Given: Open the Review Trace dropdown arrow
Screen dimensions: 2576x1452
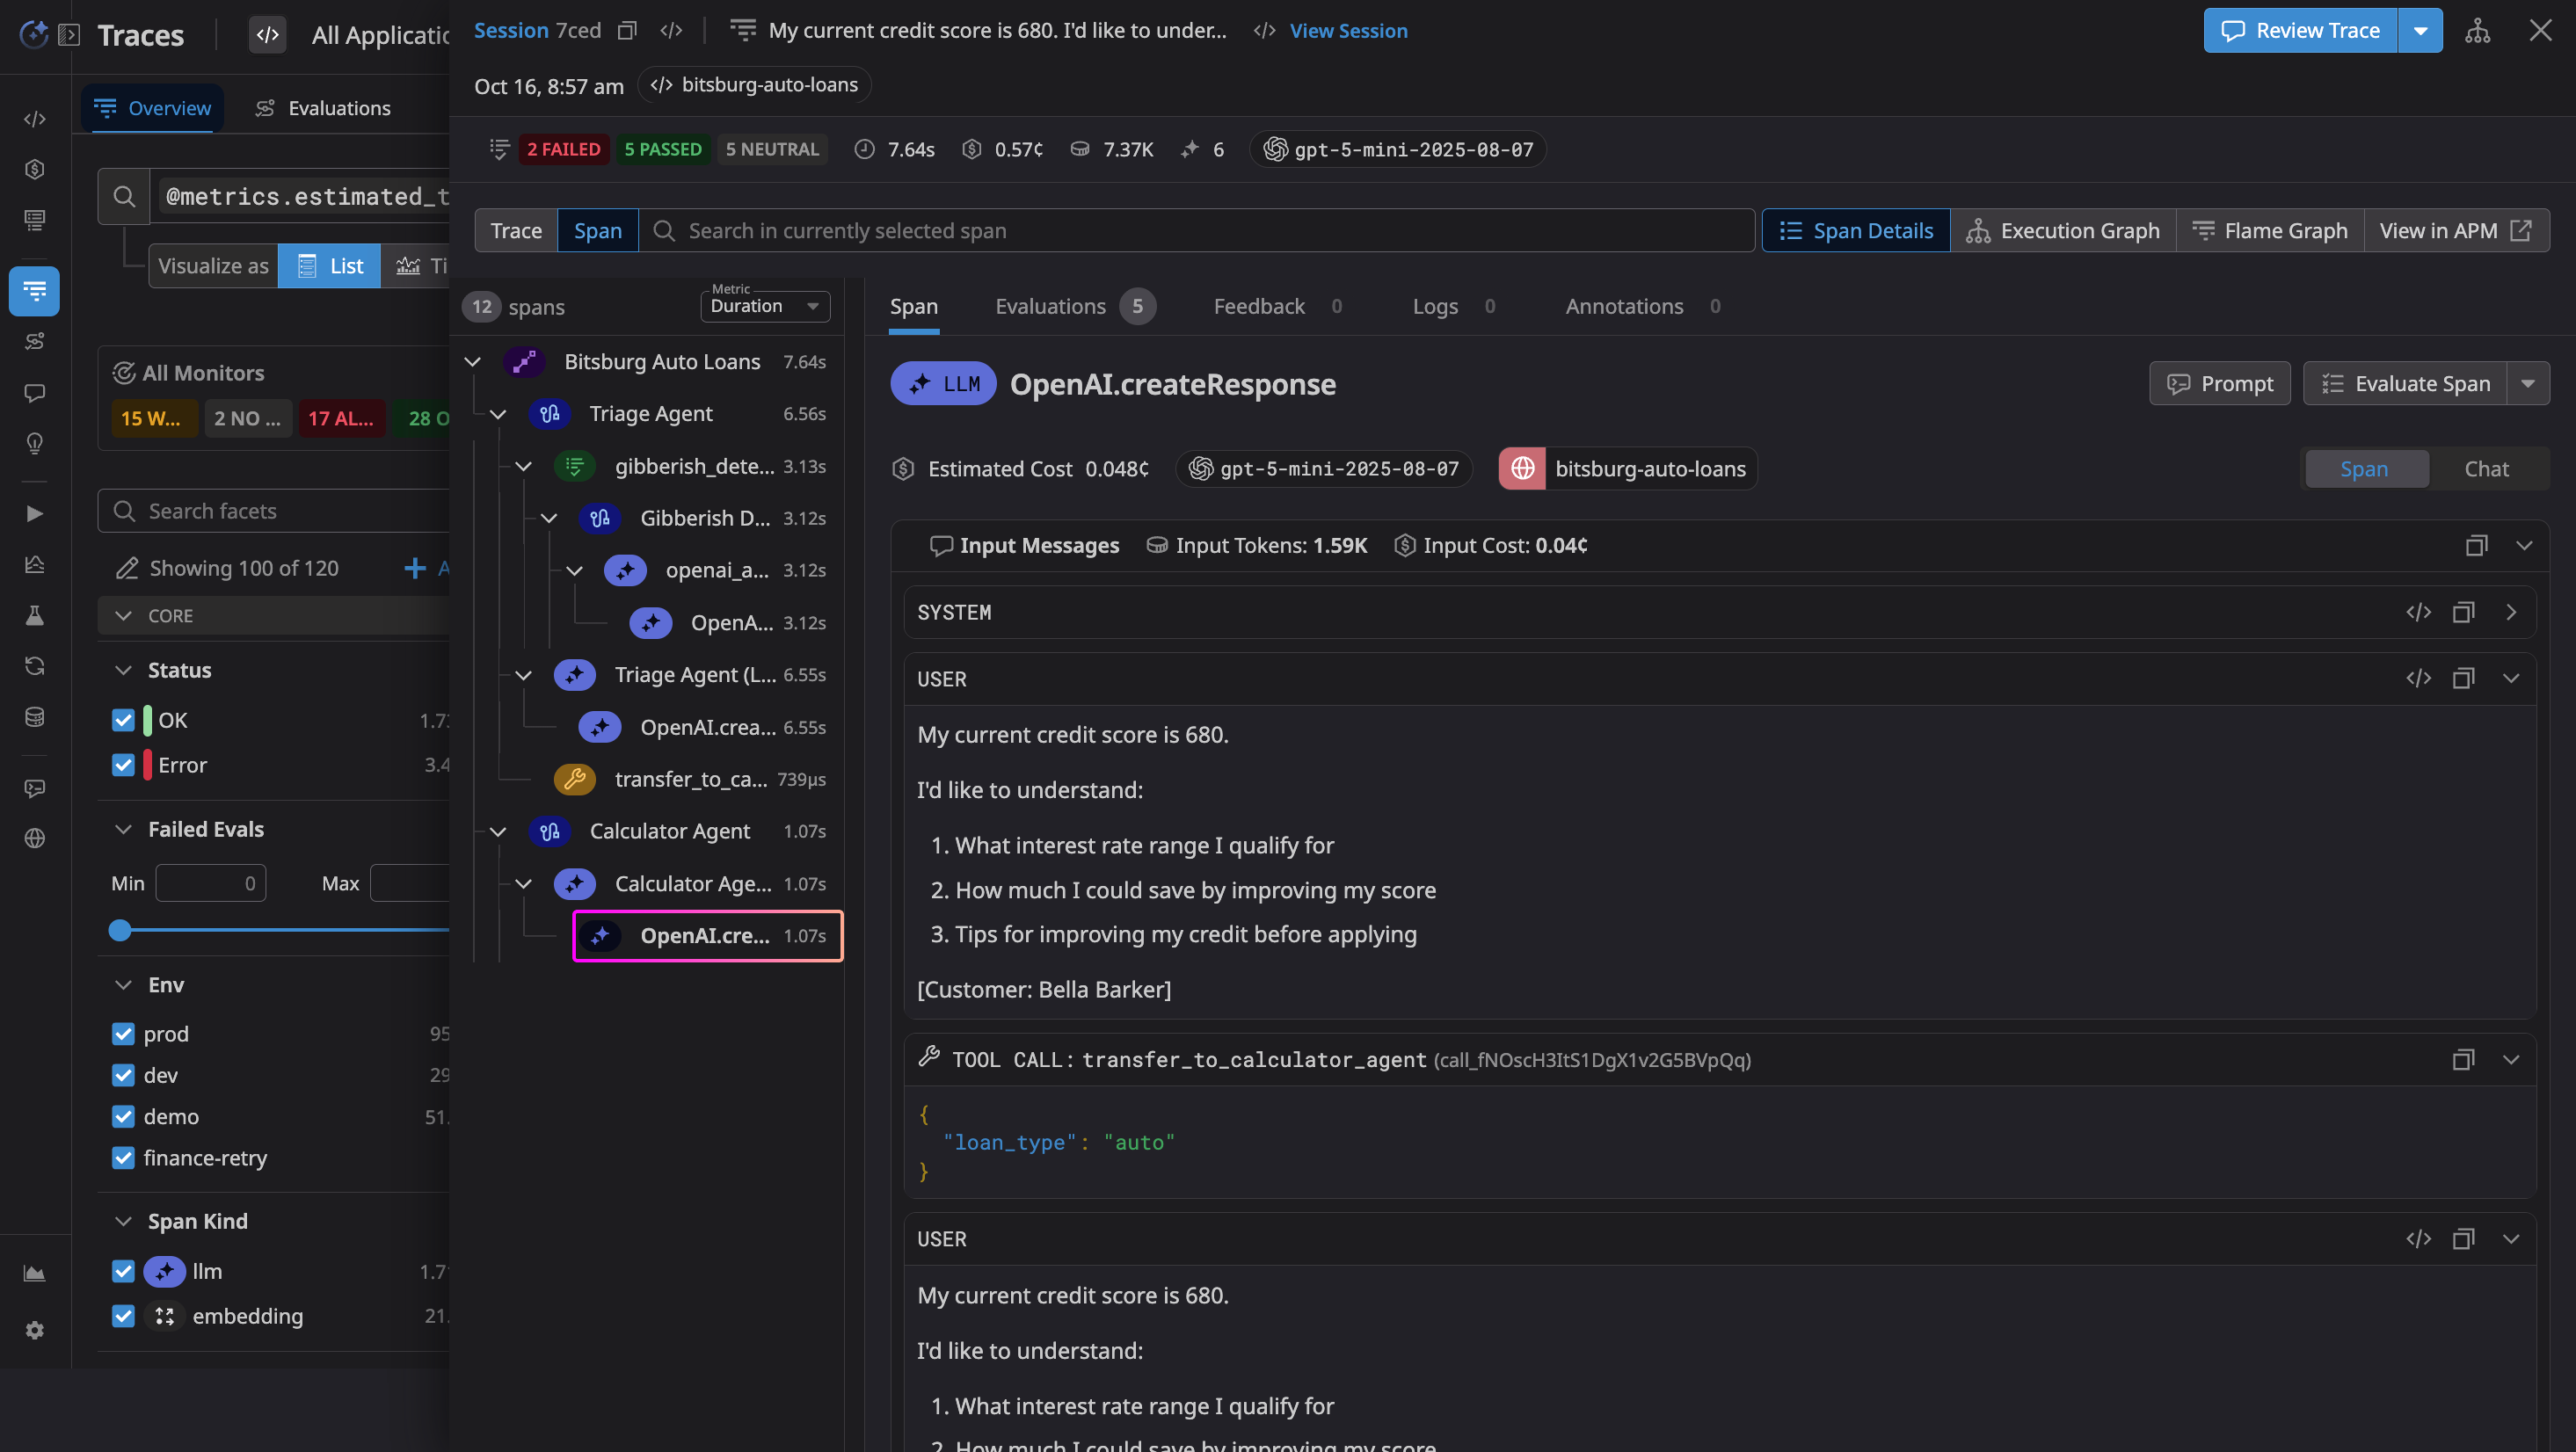Looking at the screenshot, I should [x=2420, y=31].
